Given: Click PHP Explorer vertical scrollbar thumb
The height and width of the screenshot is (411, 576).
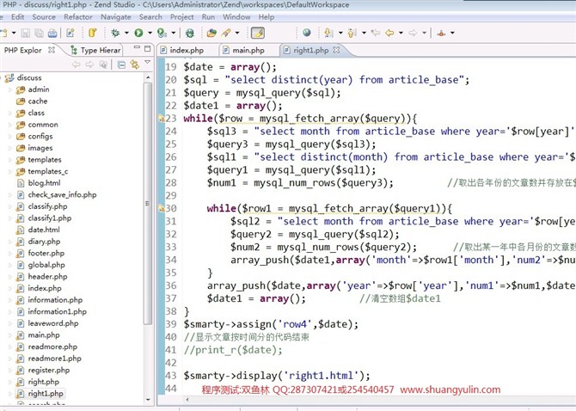Looking at the screenshot, I should click(x=148, y=203).
